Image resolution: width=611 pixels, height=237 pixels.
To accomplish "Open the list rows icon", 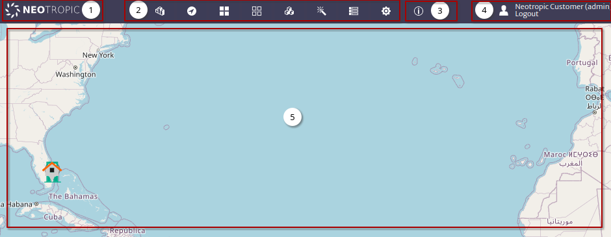I will (354, 11).
